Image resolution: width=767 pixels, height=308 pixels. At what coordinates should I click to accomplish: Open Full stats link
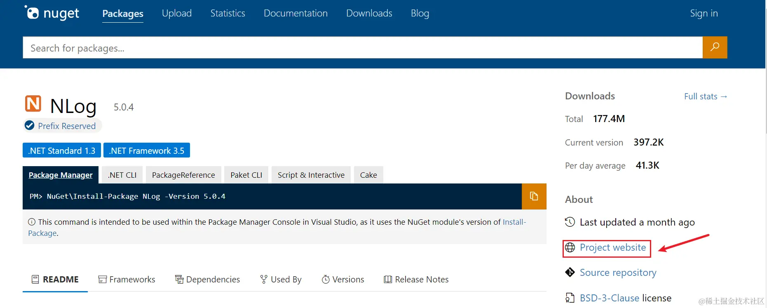coord(706,96)
